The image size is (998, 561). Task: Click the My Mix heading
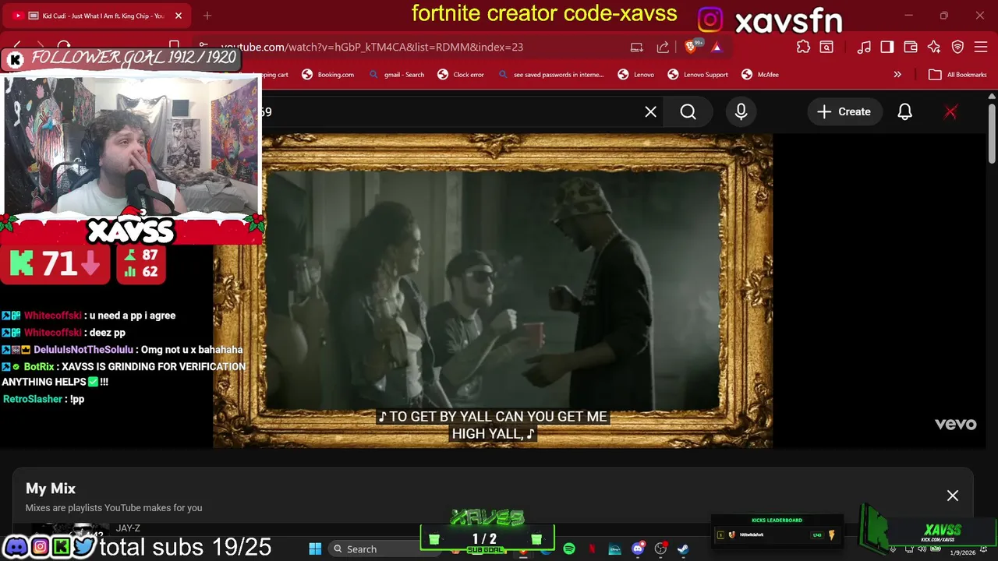[x=51, y=489]
